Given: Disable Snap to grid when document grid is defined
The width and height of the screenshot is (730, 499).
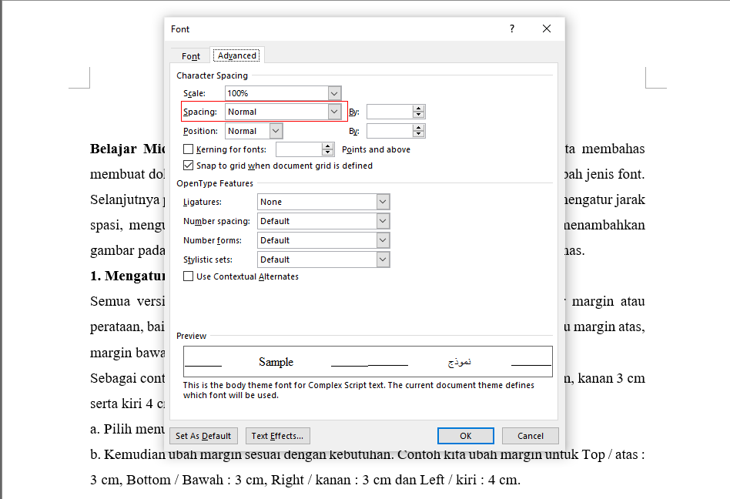Looking at the screenshot, I should [188, 165].
